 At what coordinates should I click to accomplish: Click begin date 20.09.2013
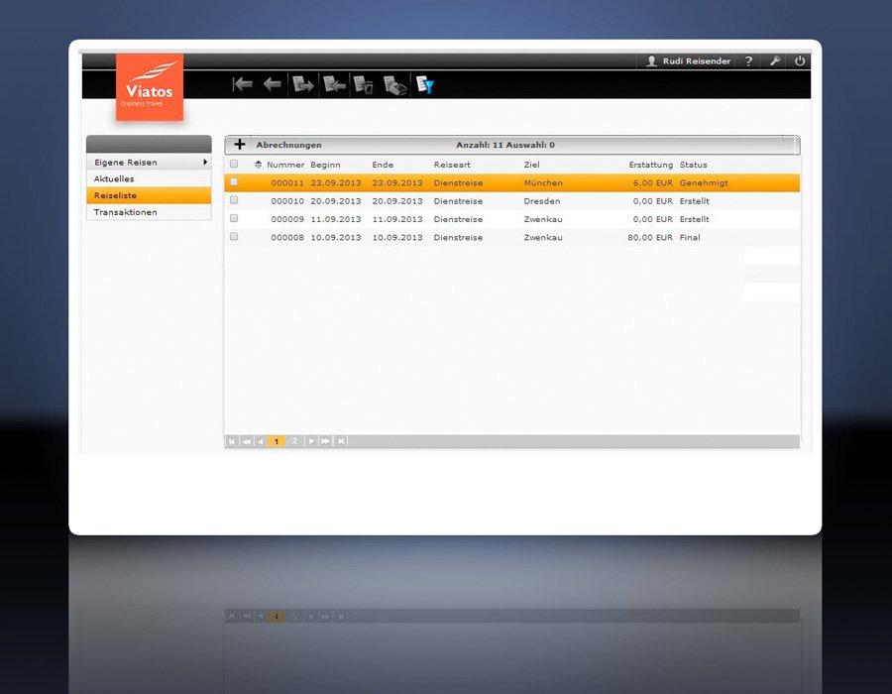[336, 201]
